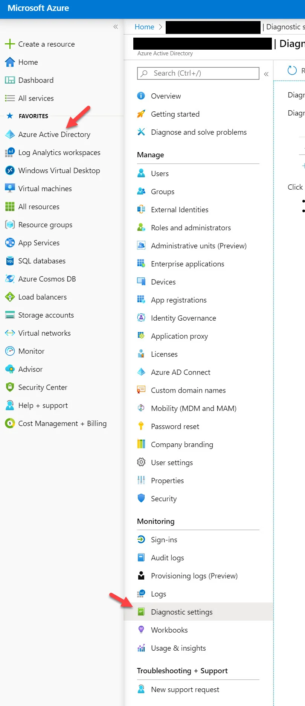Collapse the Azure AD resource menu chevrons
The height and width of the screenshot is (706, 305).
pyautogui.click(x=266, y=74)
